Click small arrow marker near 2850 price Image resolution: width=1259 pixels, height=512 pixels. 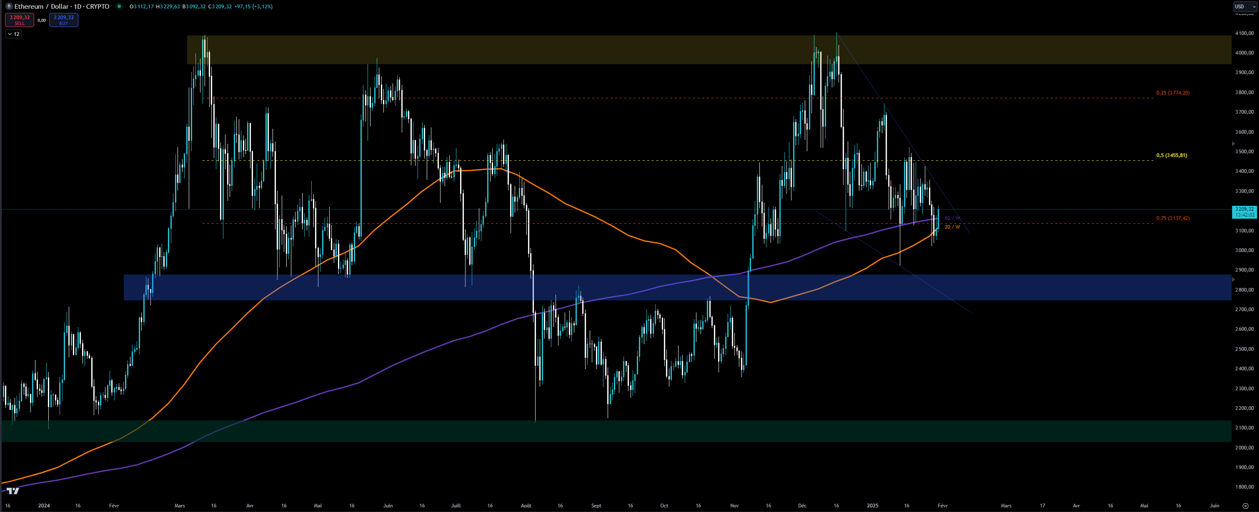(x=1233, y=280)
